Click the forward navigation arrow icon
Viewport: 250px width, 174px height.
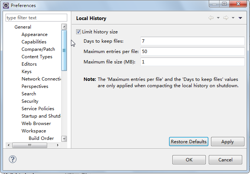point(225,18)
